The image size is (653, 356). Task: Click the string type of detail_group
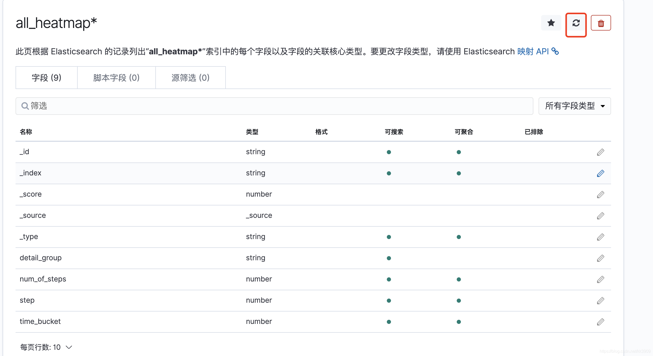[x=256, y=258]
